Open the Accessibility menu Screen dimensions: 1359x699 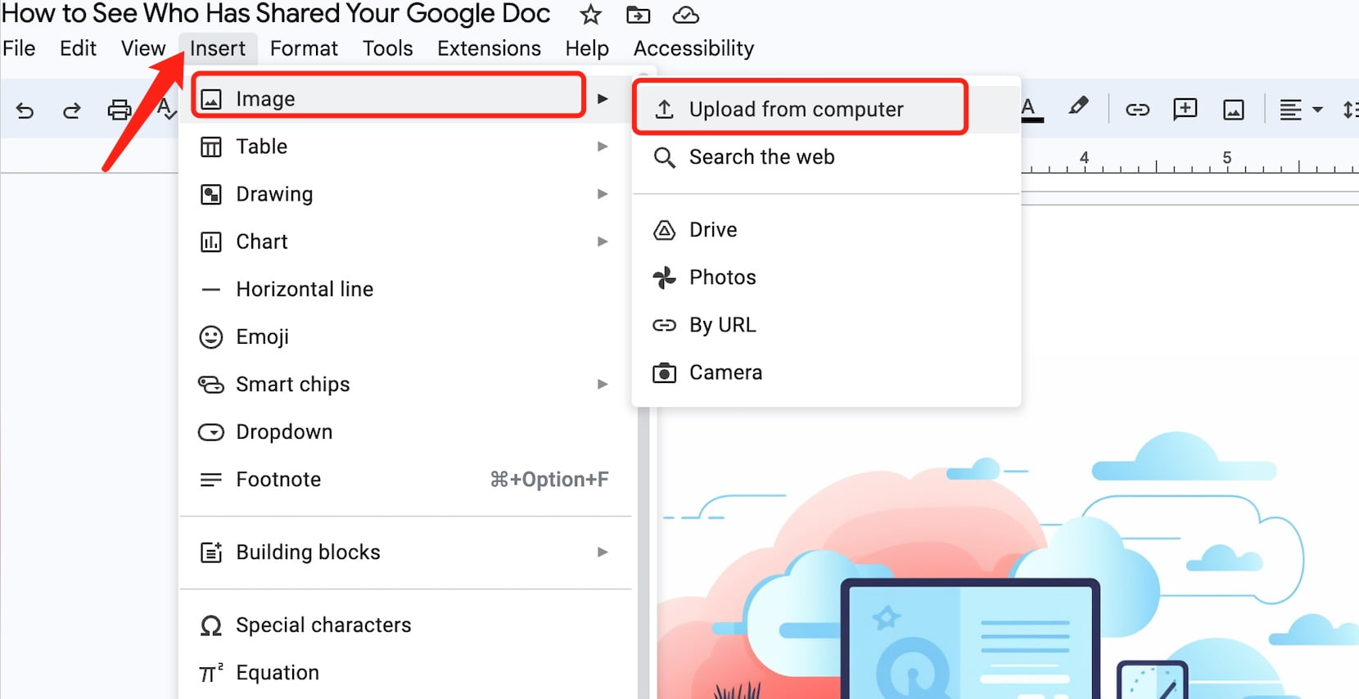tap(693, 48)
